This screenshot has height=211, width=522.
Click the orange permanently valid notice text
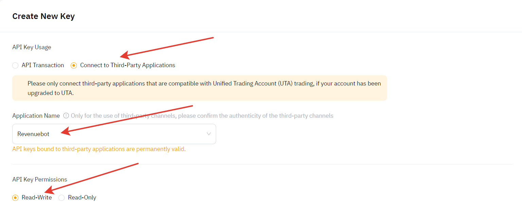pos(99,149)
